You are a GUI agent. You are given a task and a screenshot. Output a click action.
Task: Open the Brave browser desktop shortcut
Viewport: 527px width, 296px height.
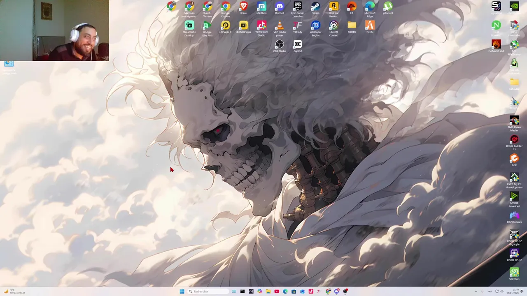click(243, 8)
